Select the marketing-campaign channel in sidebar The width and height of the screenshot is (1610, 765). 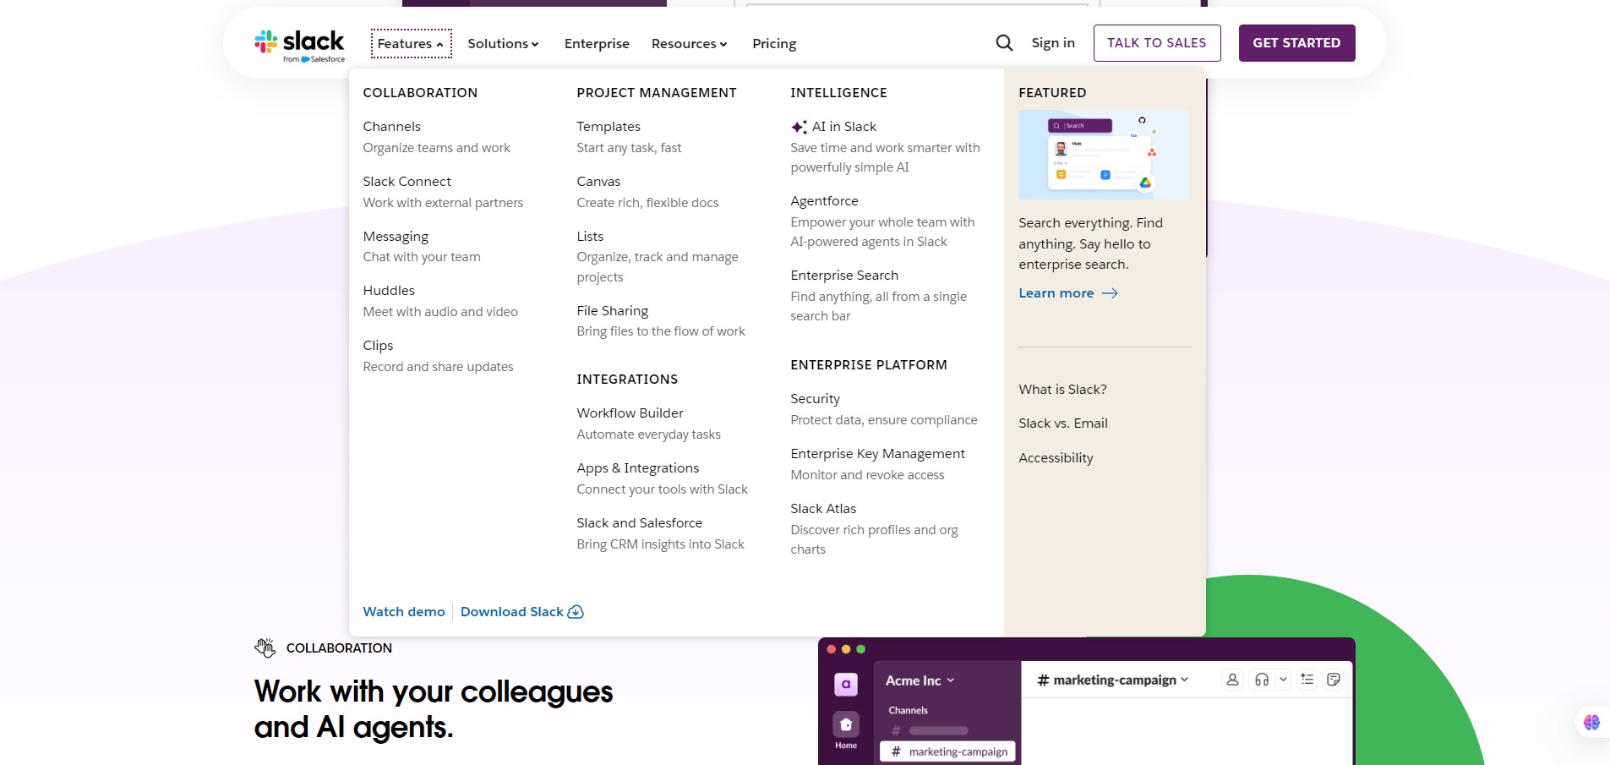tap(949, 751)
